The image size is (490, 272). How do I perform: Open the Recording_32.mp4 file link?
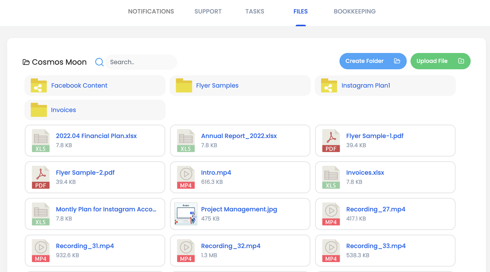pos(230,246)
